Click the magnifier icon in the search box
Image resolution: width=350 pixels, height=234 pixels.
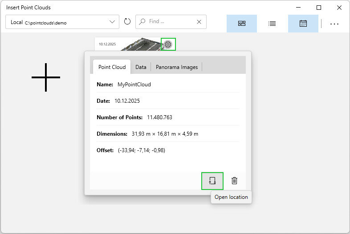(142, 21)
